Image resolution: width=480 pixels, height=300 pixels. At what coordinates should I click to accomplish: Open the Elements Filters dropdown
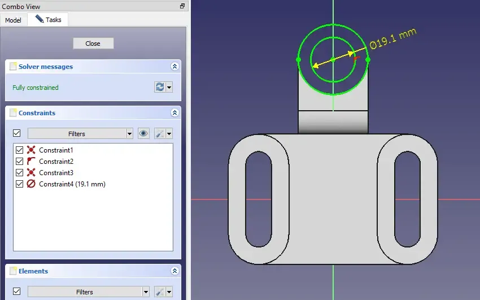(88, 292)
